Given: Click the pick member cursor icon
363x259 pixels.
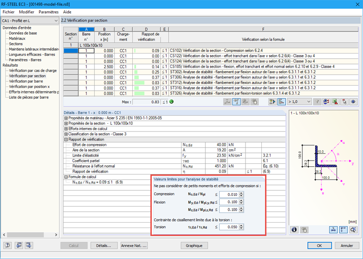Looking at the screenshot, I should point(344,102).
